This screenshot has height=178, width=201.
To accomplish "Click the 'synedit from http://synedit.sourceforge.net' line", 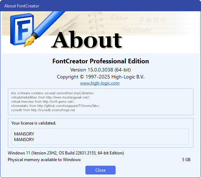I will pos(43,110).
